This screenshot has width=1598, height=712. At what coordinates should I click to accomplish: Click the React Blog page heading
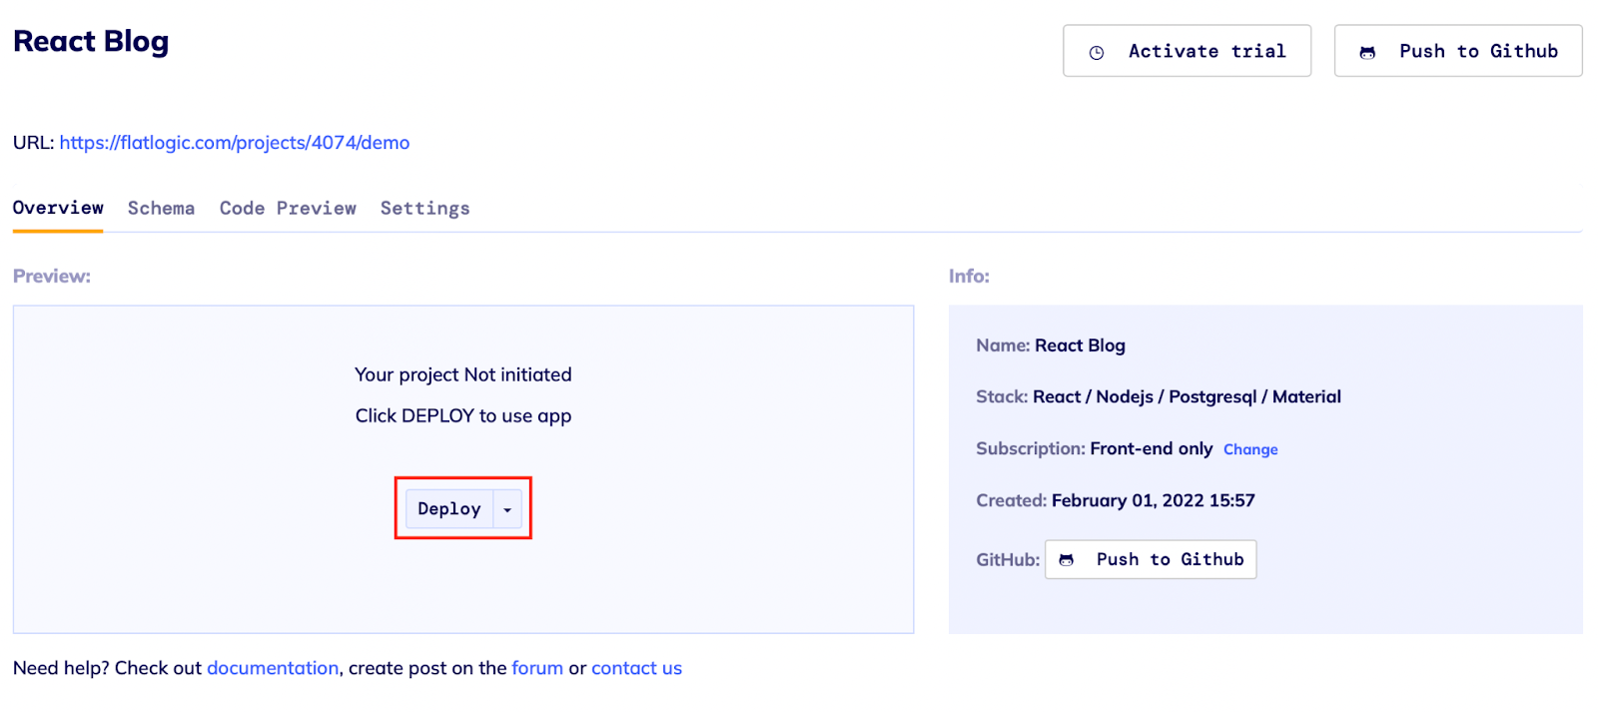pyautogui.click(x=91, y=42)
